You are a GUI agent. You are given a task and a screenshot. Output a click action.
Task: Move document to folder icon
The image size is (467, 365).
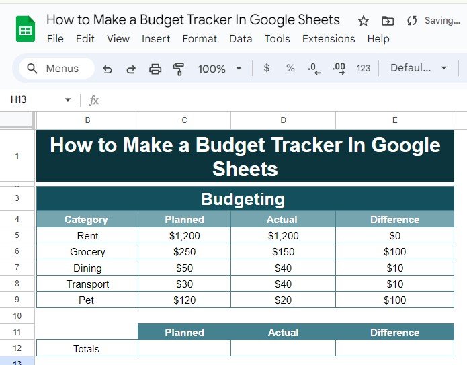point(388,21)
